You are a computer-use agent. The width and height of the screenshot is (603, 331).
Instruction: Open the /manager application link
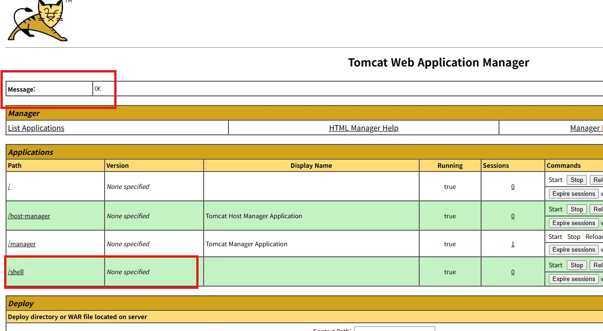22,244
